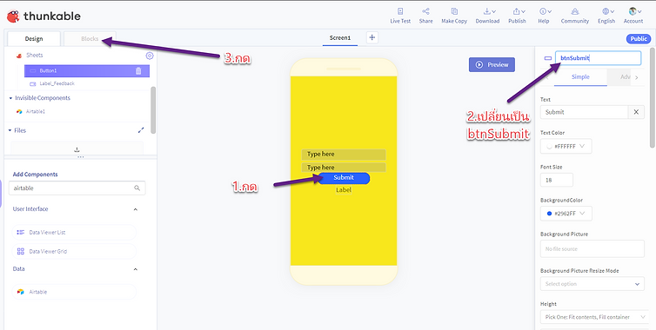
Task: Click the Font Size field
Action: 557,180
